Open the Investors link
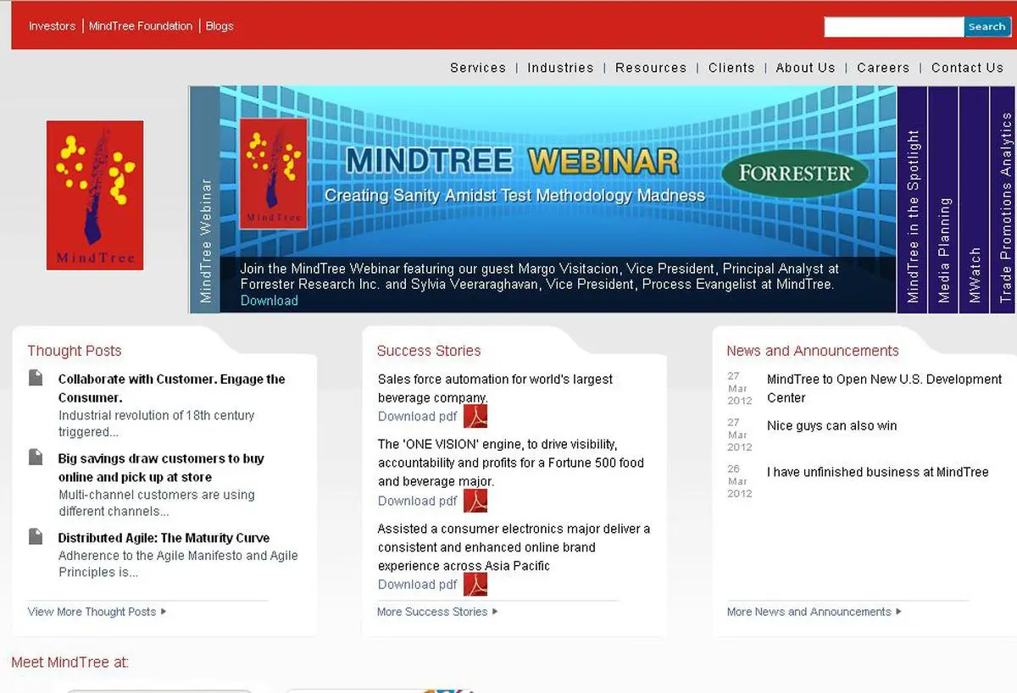Image resolution: width=1017 pixels, height=693 pixels. [52, 26]
